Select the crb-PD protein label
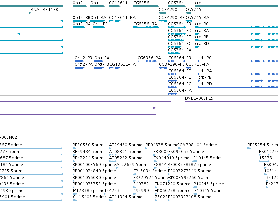This screenshot has height=202, width=278. point(205,84)
